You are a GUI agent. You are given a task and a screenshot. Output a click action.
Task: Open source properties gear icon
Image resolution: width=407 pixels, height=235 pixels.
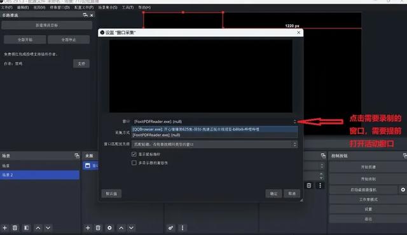[x=109, y=228]
